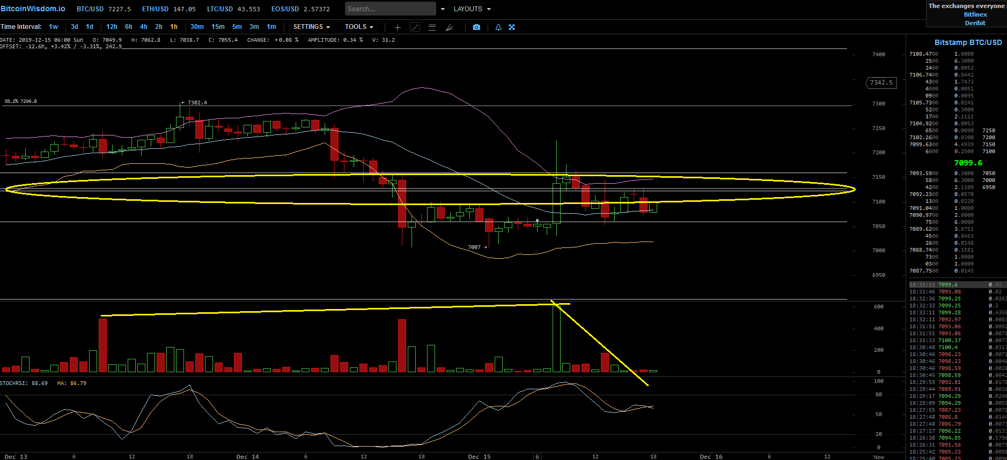
Task: Click the Now label on time axis
Action: [878, 457]
